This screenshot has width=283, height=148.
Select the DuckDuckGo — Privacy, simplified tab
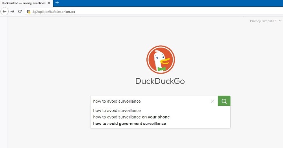click(x=26, y=3)
